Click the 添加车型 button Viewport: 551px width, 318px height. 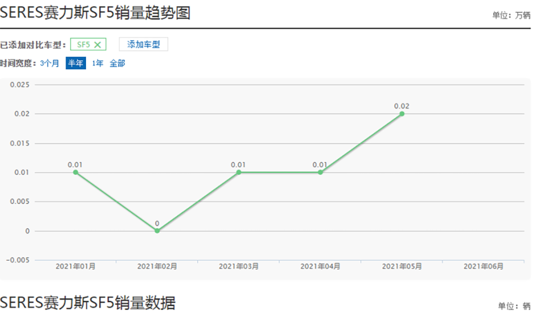tap(143, 44)
